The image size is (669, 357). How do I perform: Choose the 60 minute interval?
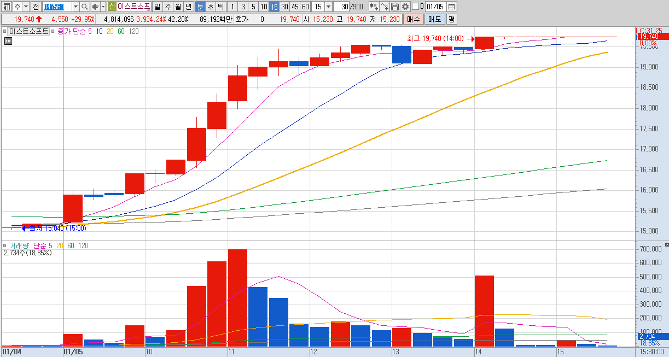tap(305, 7)
